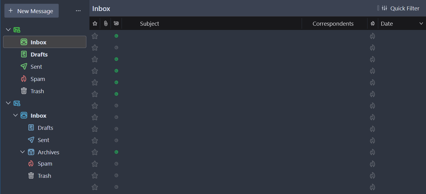
Task: Open the Trash folder of second account
Action: 44,176
